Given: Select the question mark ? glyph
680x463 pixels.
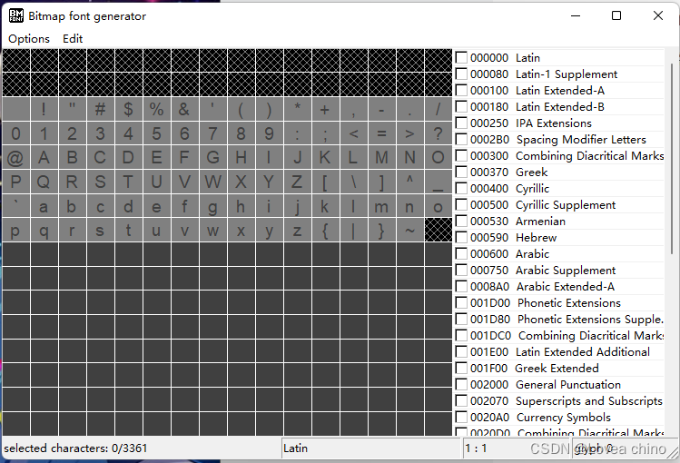Looking at the screenshot, I should (x=438, y=133).
